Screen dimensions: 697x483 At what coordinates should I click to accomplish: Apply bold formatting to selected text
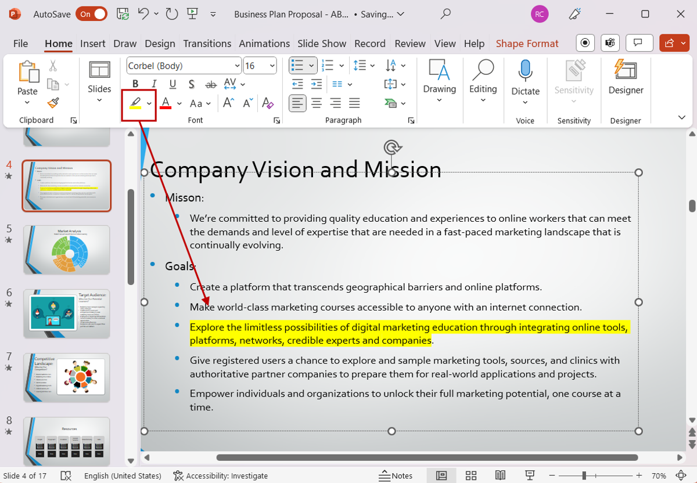click(x=135, y=83)
